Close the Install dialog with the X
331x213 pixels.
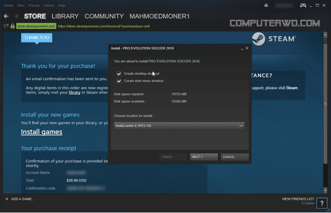click(247, 49)
